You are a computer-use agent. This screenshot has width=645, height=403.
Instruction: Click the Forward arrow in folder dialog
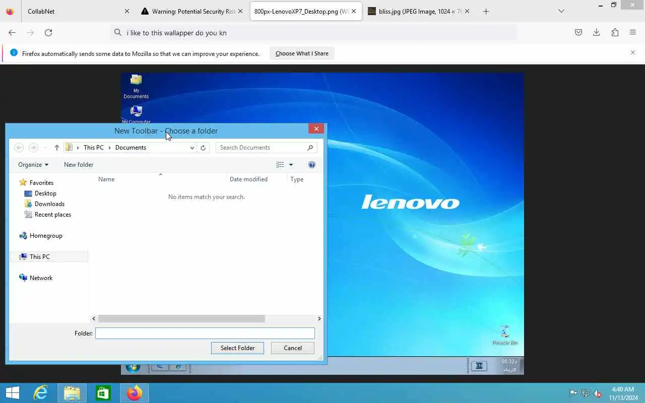coord(33,148)
